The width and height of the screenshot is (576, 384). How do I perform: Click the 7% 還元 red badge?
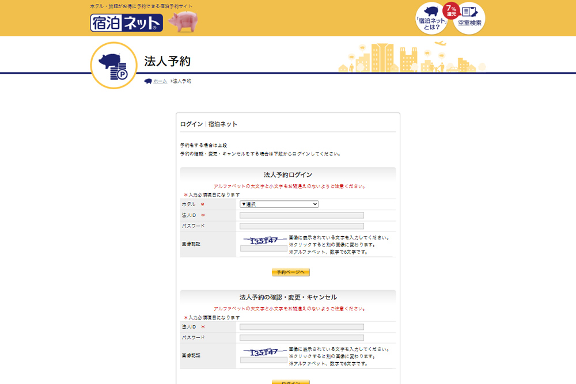pyautogui.click(x=450, y=11)
